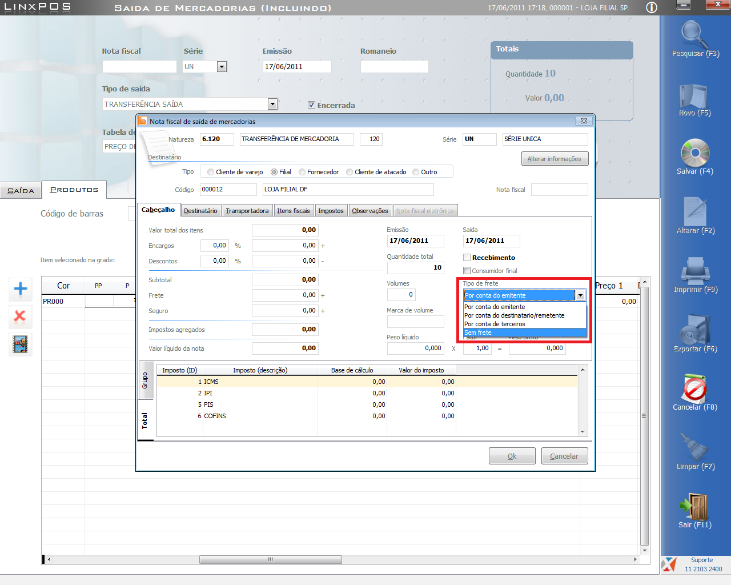
Task: Check the Recebimento checkbox
Action: [467, 258]
